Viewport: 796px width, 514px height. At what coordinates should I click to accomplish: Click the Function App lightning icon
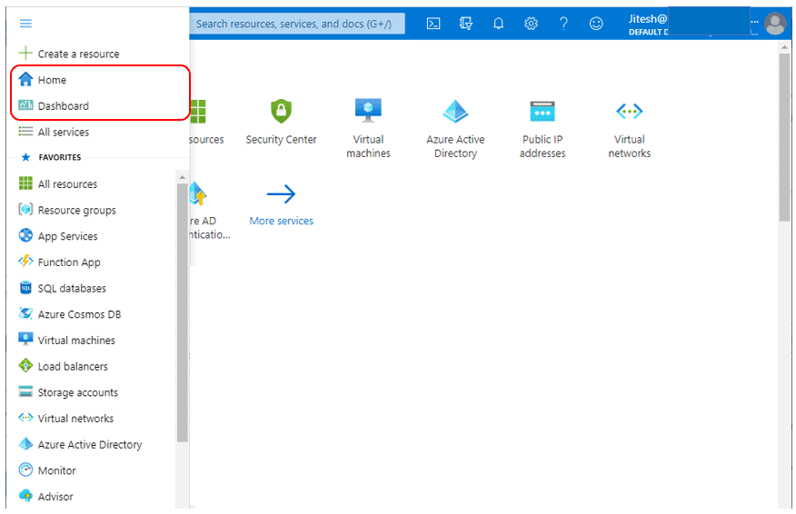[x=25, y=262]
